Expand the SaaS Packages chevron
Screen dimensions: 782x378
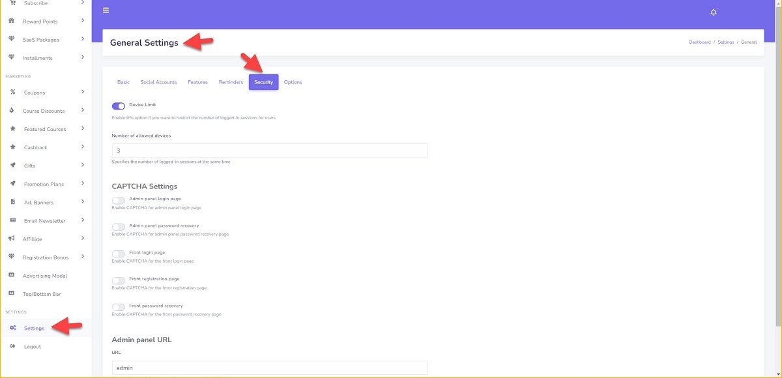[x=83, y=39]
